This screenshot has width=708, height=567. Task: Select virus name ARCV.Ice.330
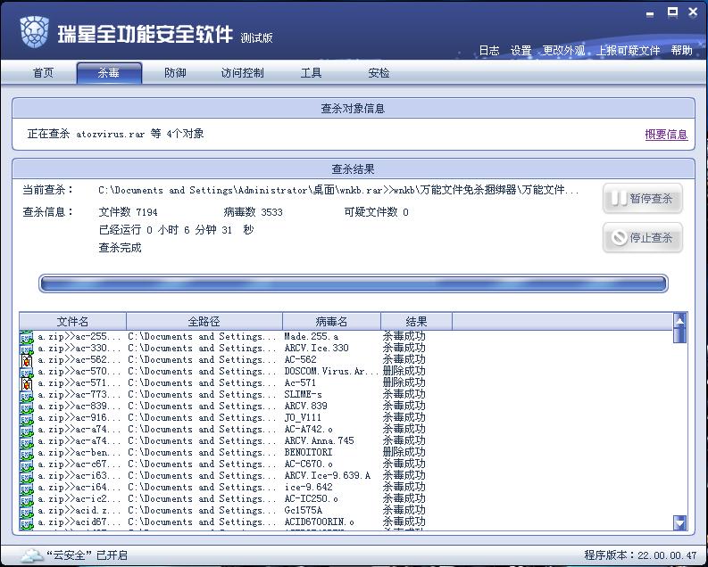317,349
